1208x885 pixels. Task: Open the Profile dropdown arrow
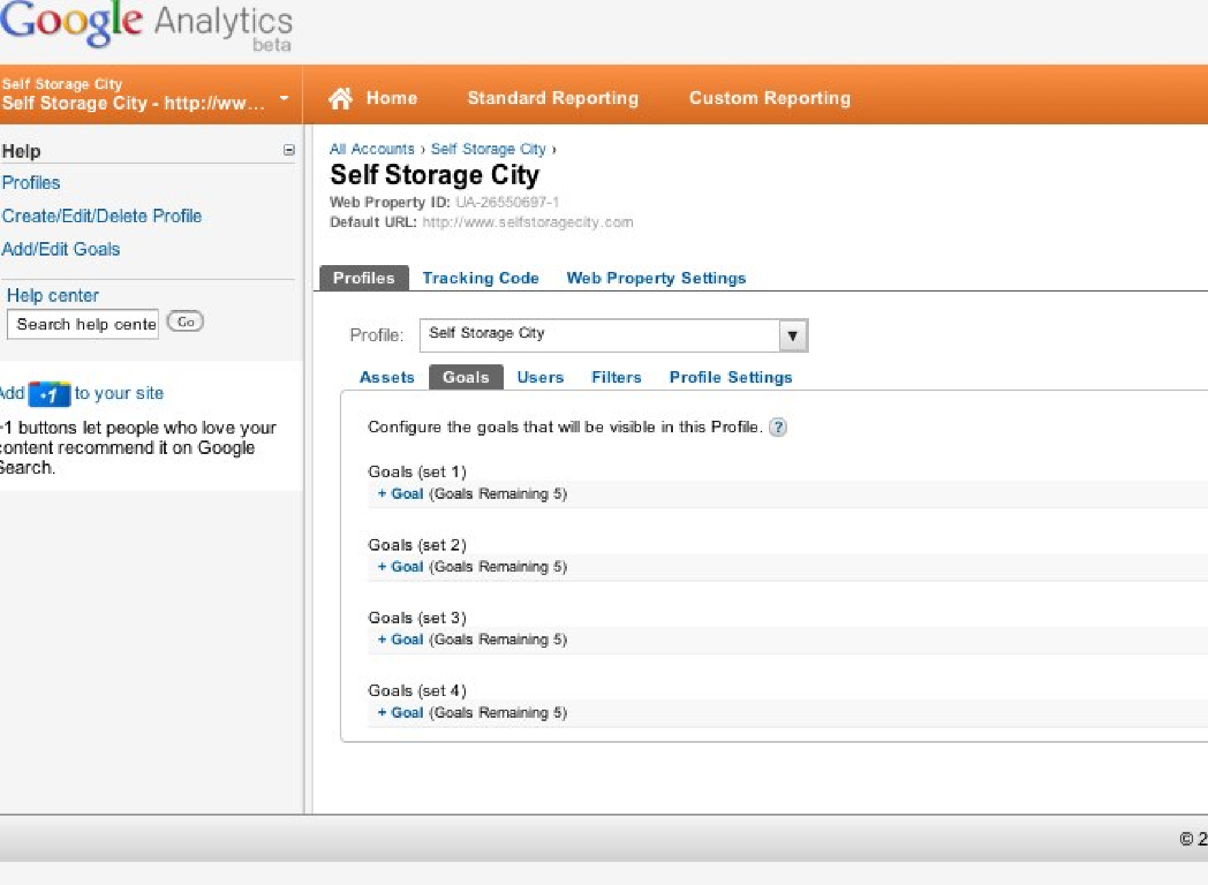click(x=793, y=336)
